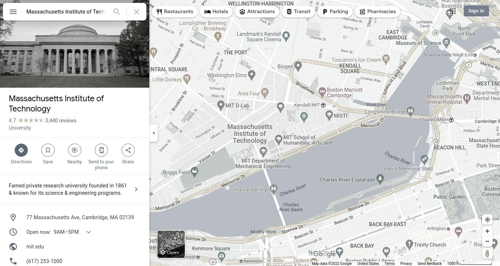Screen dimensions: 500x266
Task: Expand the university description chevron
Action: point(136,189)
